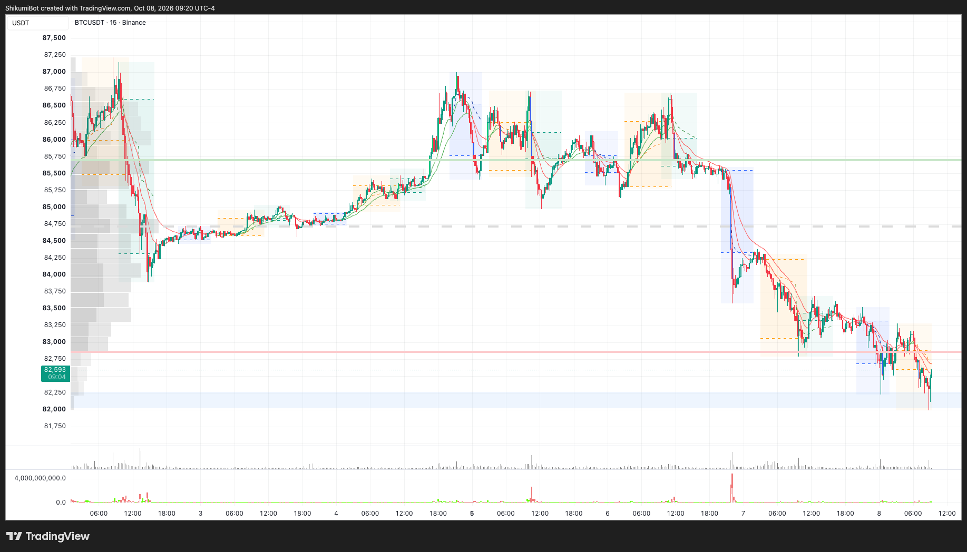This screenshot has height=552, width=967.
Task: Select the day 6 label on time axis
Action: coord(608,514)
